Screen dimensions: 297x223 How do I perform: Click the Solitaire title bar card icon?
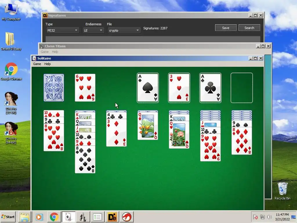coord(34,58)
